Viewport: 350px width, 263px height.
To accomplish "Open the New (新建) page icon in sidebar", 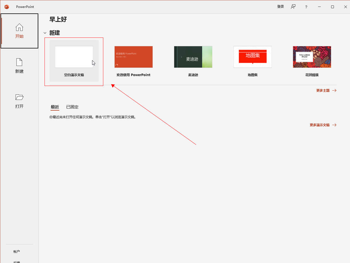I will click(x=19, y=62).
